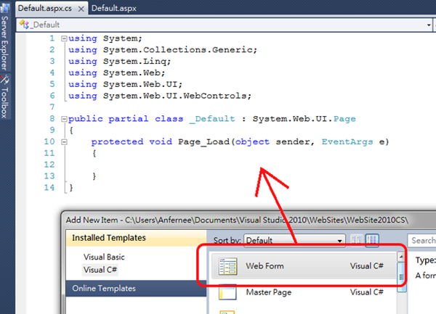The width and height of the screenshot is (436, 314).
Task: Switch to small icons view
Action: coord(357,239)
